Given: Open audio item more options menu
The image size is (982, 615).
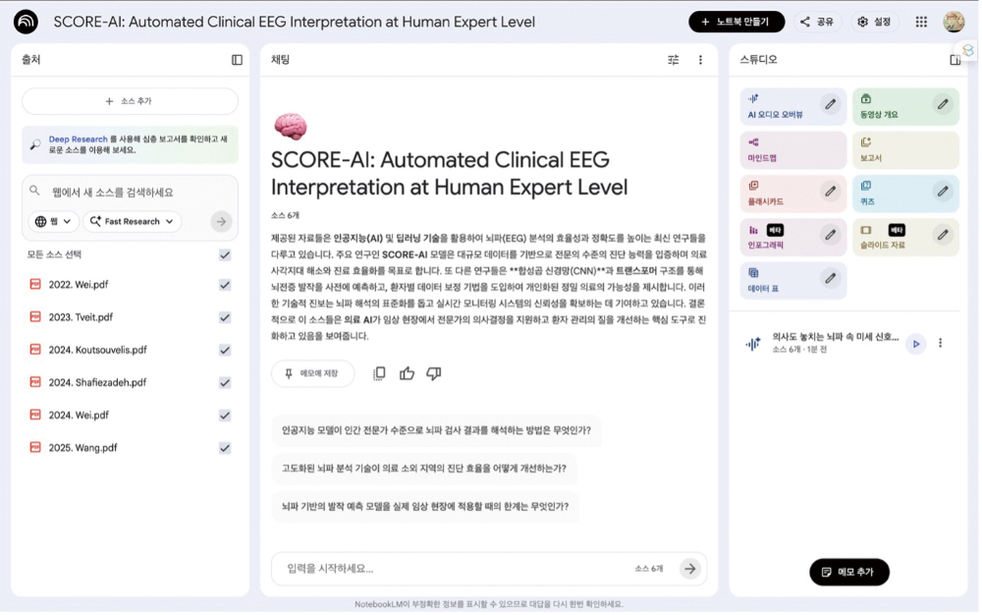Looking at the screenshot, I should coord(941,343).
